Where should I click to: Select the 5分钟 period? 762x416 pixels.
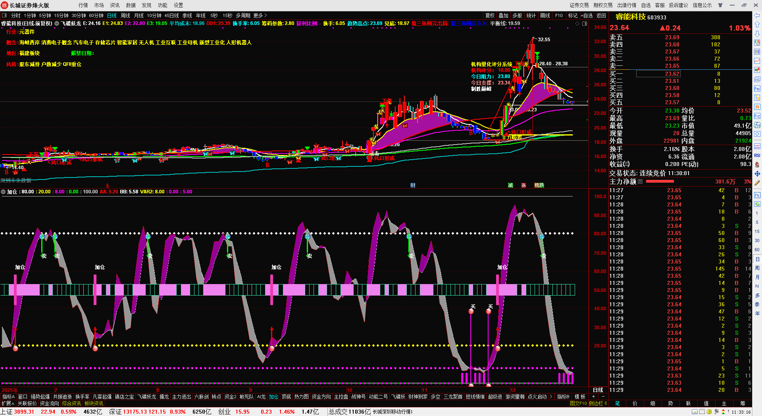point(45,15)
